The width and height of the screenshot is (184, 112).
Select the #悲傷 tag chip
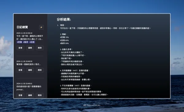[19, 42]
